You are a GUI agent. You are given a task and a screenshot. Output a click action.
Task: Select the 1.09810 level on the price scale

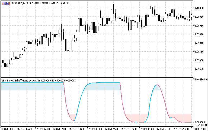(x=199, y=43)
